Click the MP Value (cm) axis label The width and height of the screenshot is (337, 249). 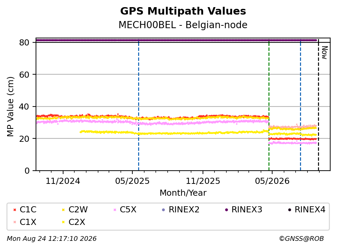tap(10, 107)
